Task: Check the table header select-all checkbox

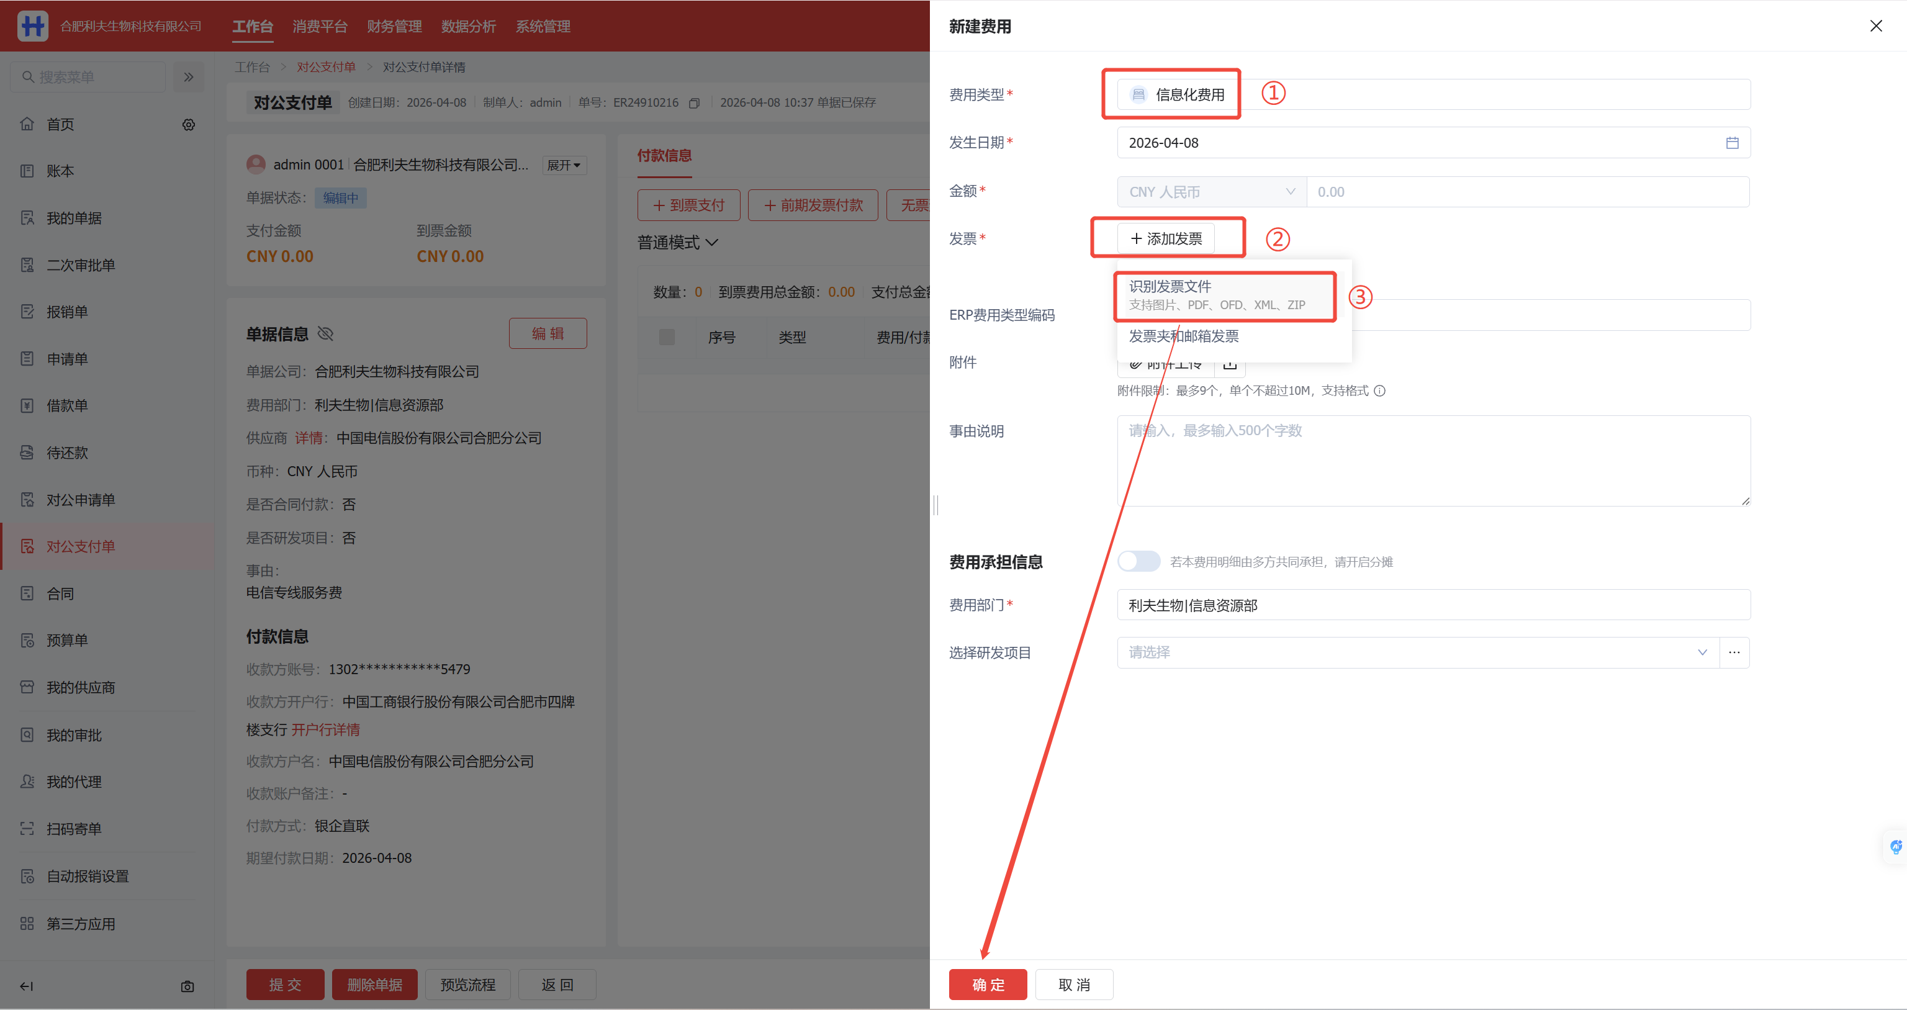Action: coord(666,338)
